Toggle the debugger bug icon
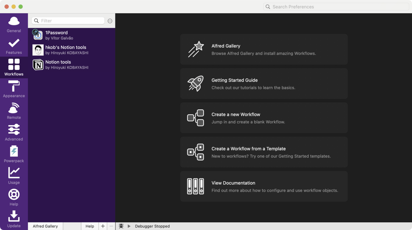This screenshot has width=412, height=230. point(121,226)
